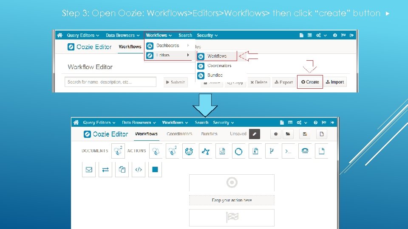
Task: Click home icon in upper screenshot navbar
Action: tap(60, 35)
